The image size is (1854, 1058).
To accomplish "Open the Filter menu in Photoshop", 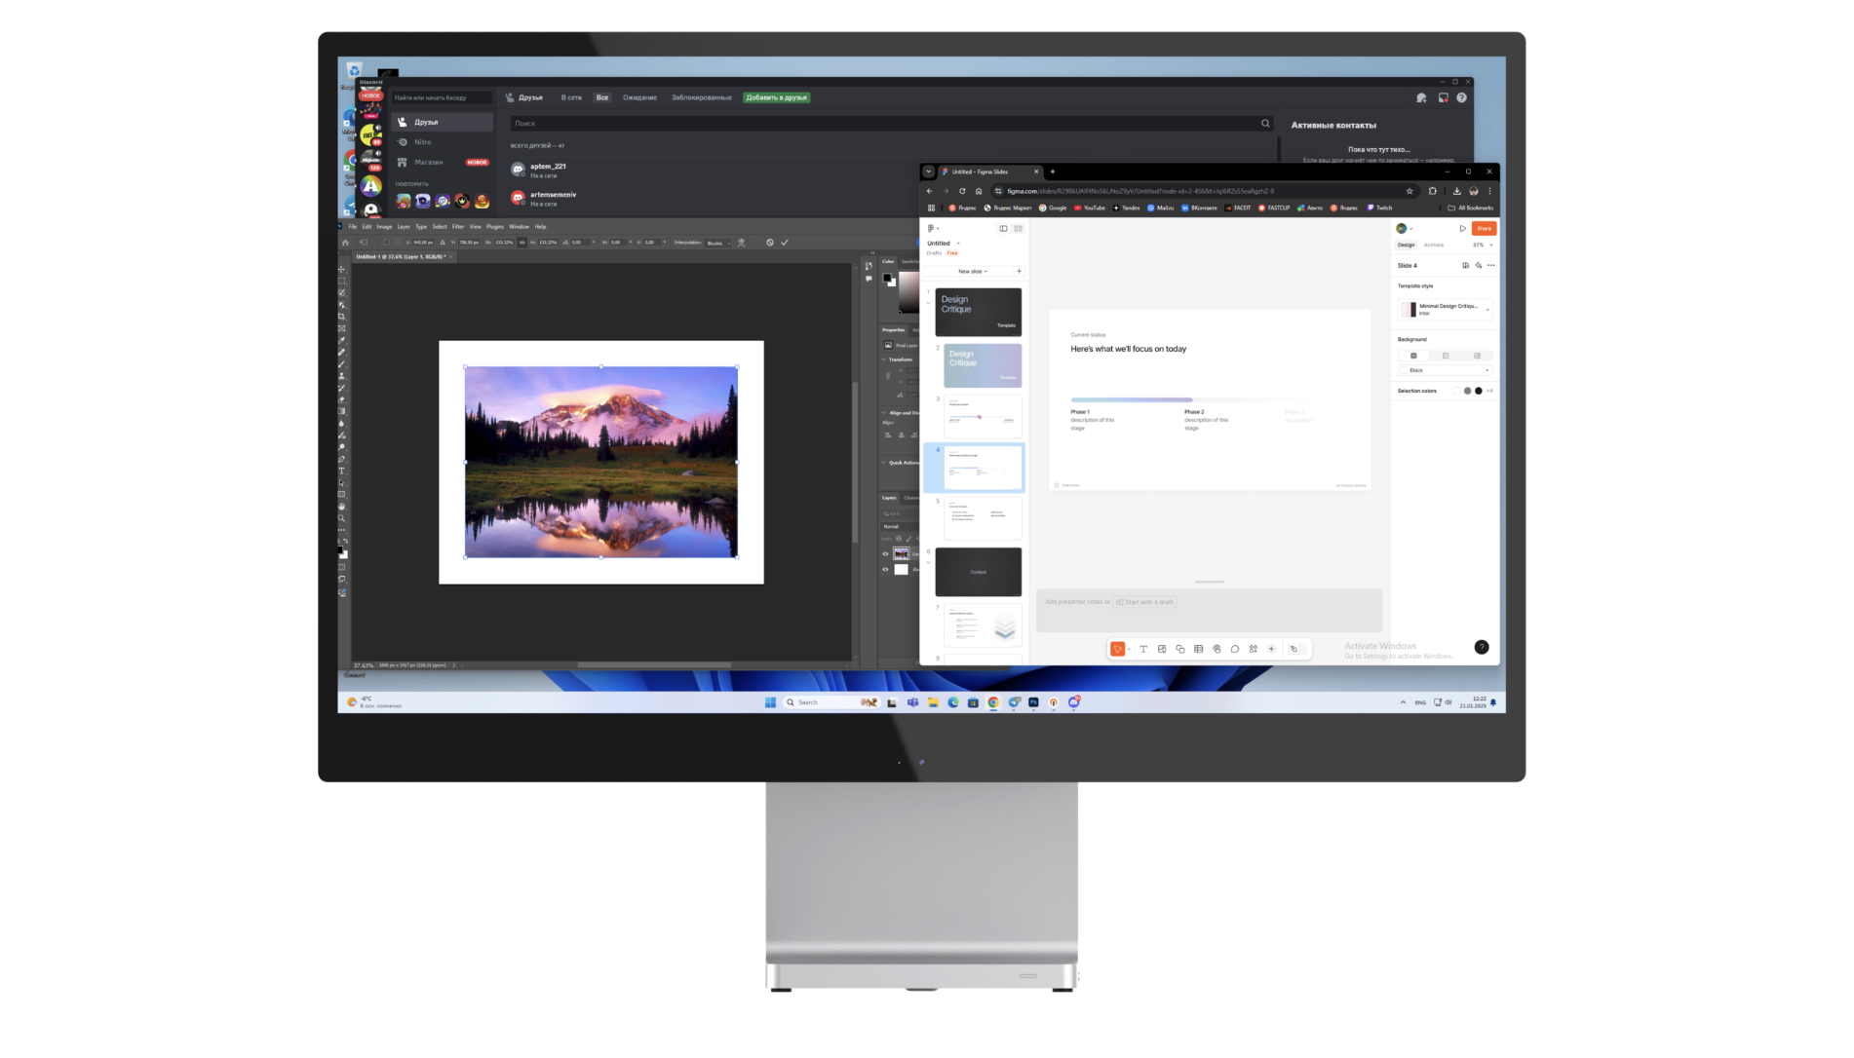I will click(x=458, y=226).
